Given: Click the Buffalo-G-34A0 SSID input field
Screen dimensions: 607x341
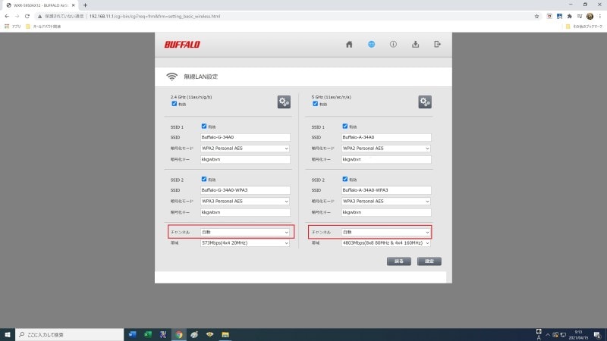Looking at the screenshot, I should point(244,137).
